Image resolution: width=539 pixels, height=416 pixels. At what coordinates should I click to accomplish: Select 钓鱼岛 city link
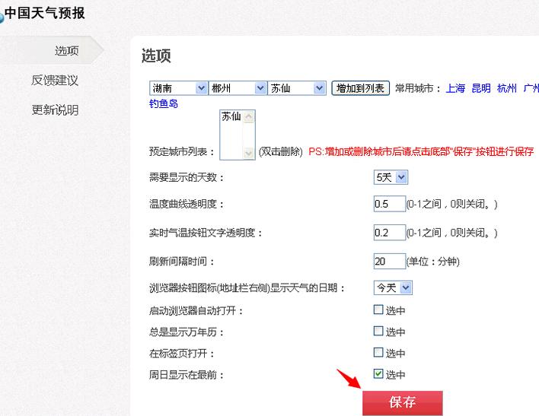[164, 103]
